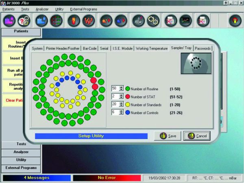Switch to the Printer Header/Footer tab
This screenshot has width=244, height=183.
tap(63, 48)
